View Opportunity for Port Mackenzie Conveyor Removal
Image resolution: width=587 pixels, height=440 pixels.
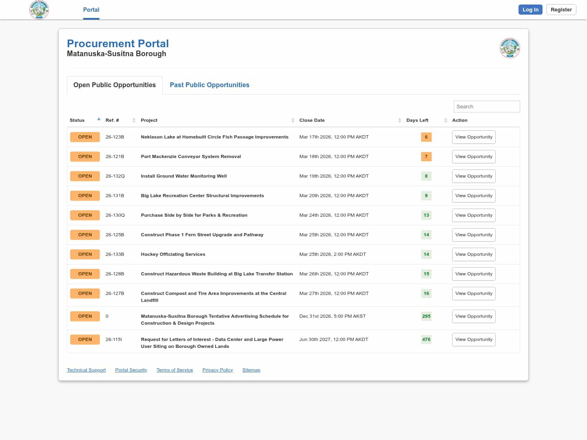point(474,157)
